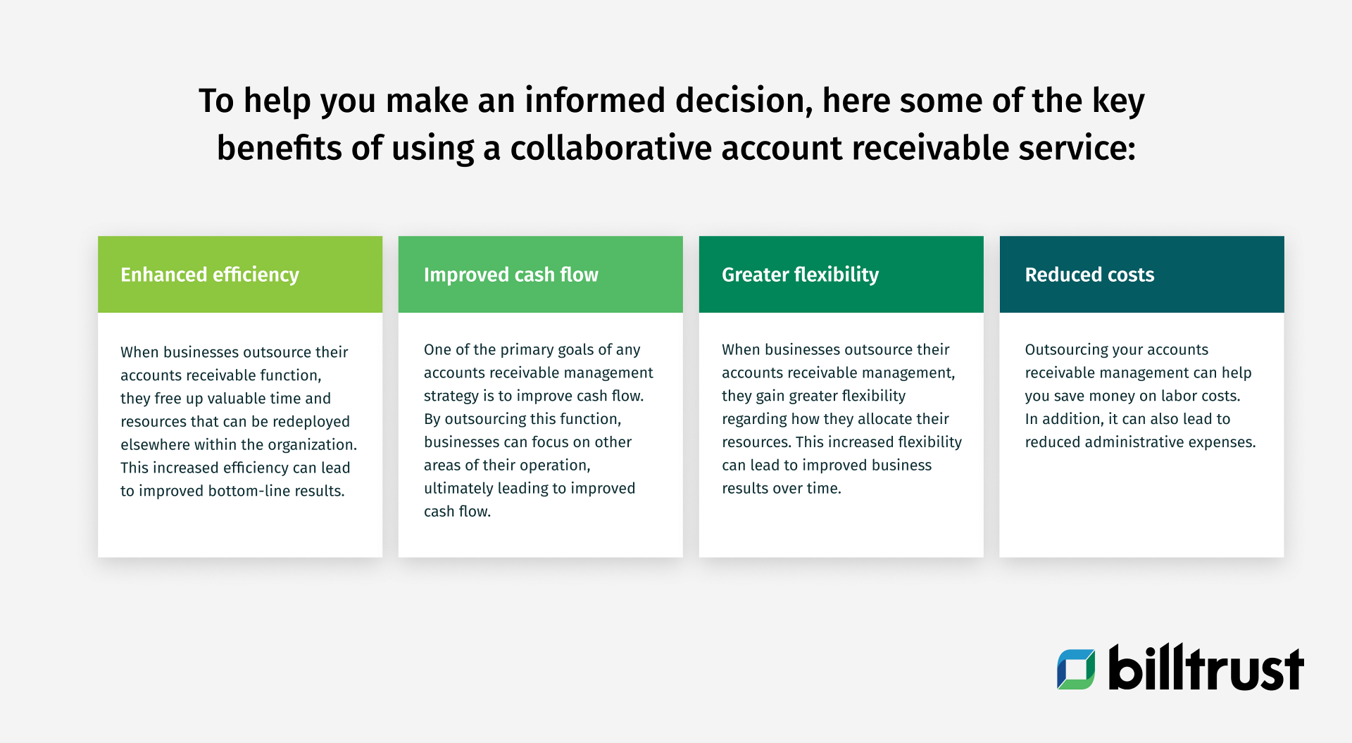Click the sentence beginning "In addition, it can"
The image size is (1352, 743).
click(x=1127, y=419)
